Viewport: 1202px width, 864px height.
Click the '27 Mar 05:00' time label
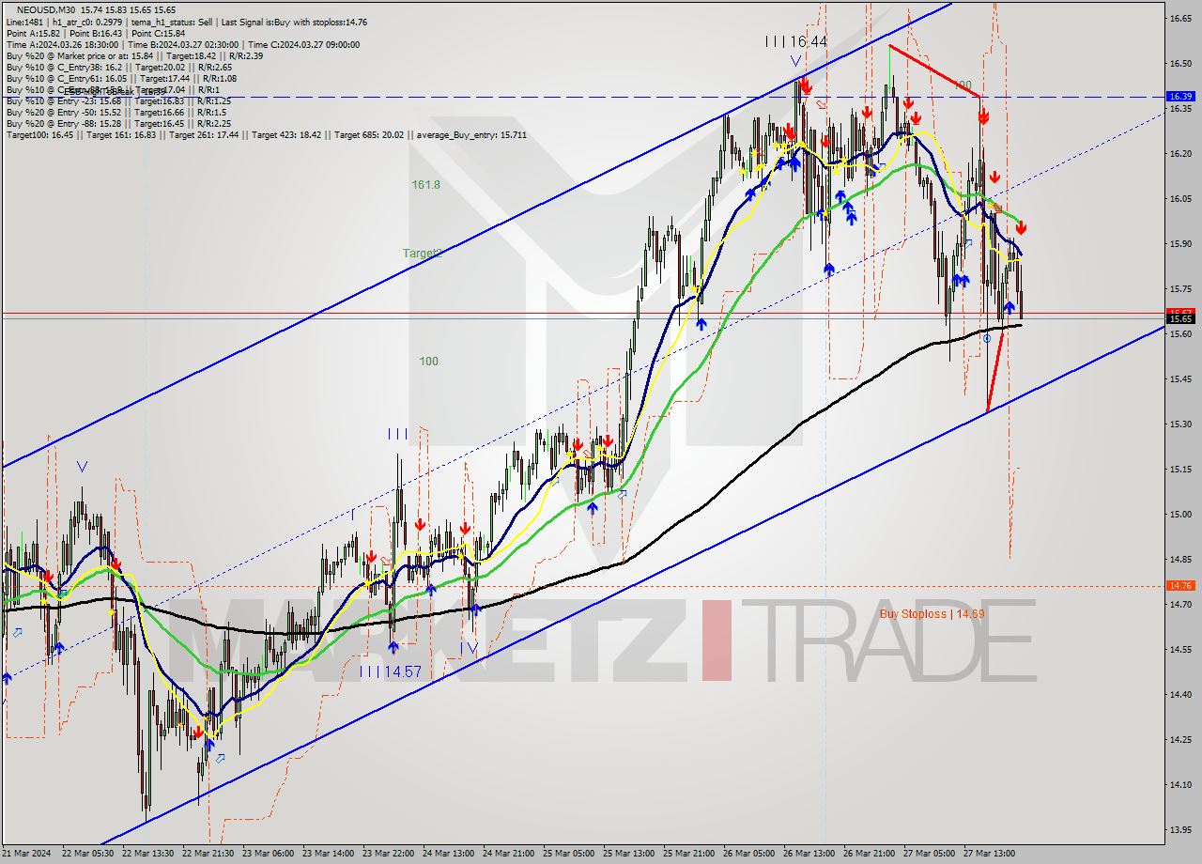tap(930, 854)
